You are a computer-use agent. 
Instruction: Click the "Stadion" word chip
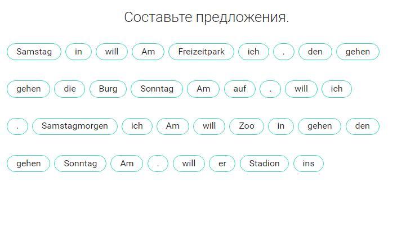click(264, 164)
